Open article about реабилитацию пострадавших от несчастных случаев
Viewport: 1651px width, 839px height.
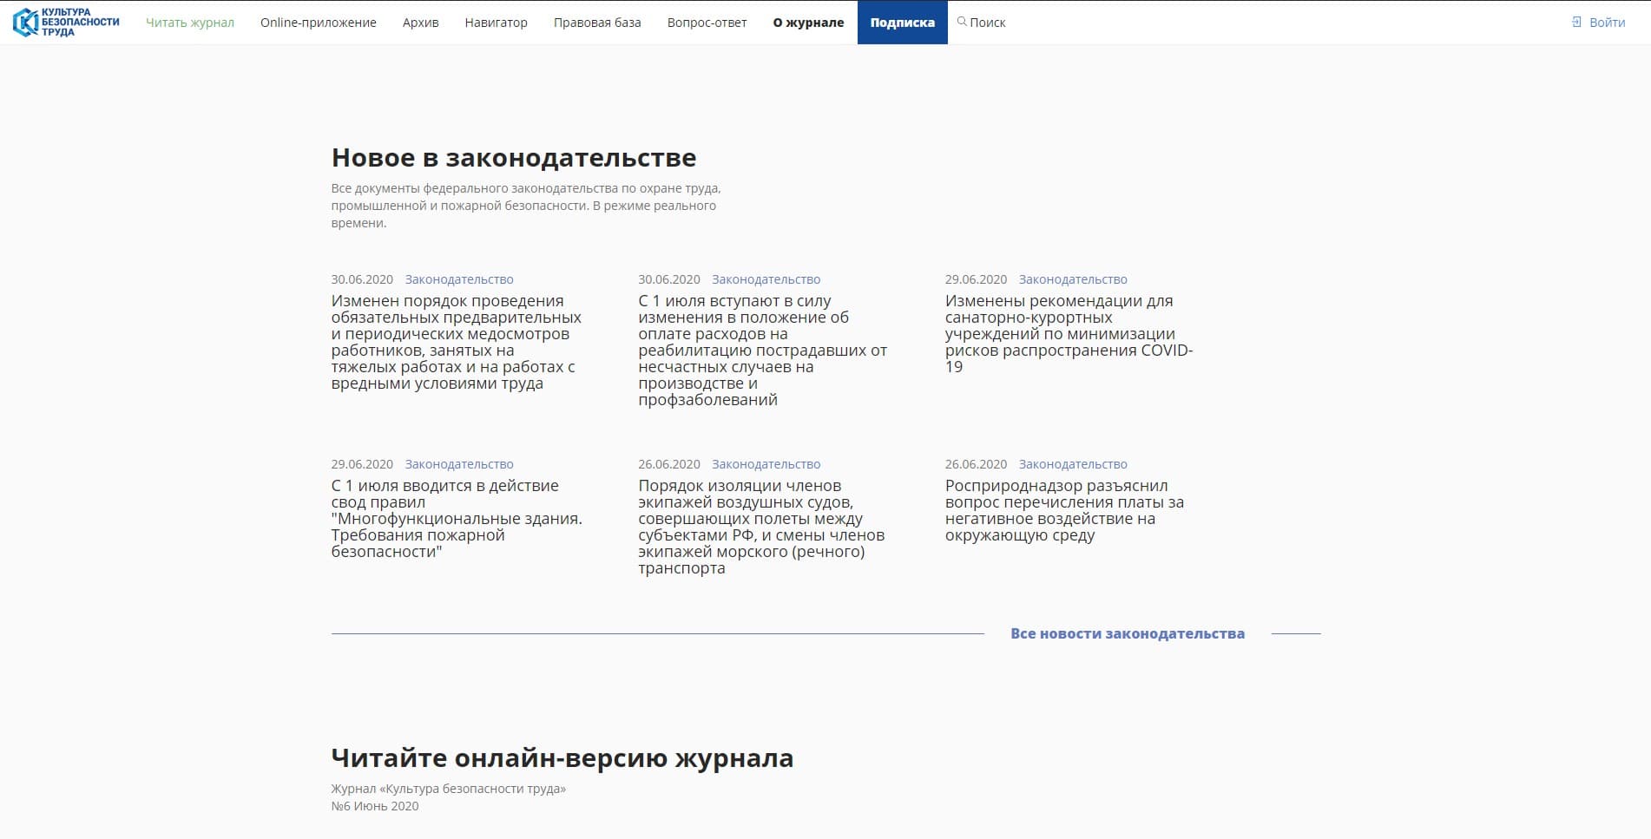[x=763, y=351]
